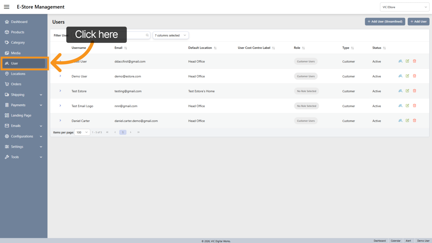The width and height of the screenshot is (432, 243).
Task: Open Alert from the bottom status bar
Action: point(408,241)
